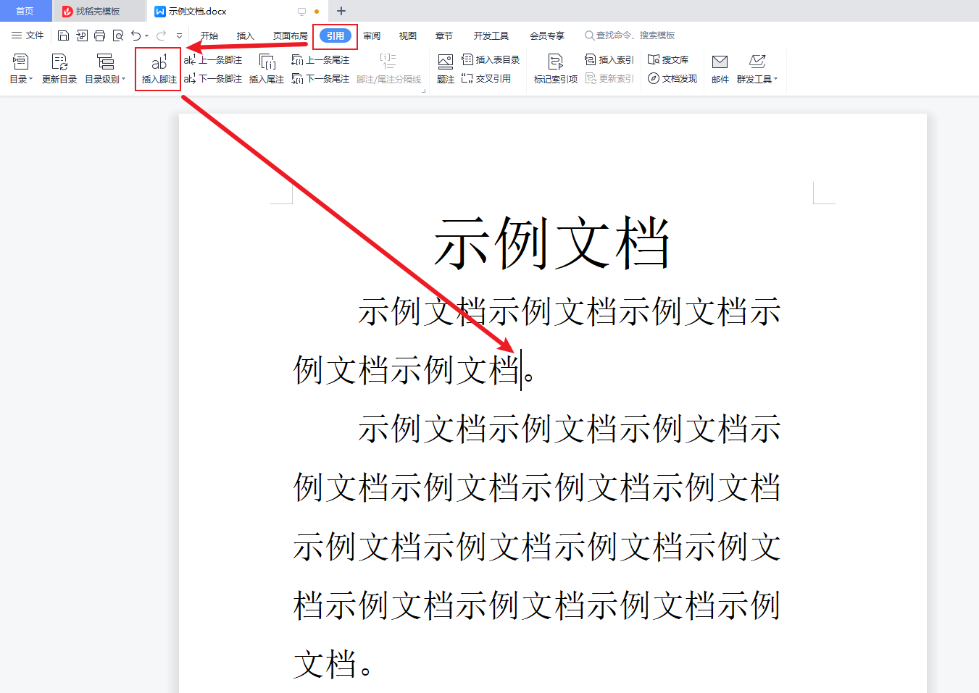Save the document via the save icon
The height and width of the screenshot is (693, 979).
tap(64, 35)
